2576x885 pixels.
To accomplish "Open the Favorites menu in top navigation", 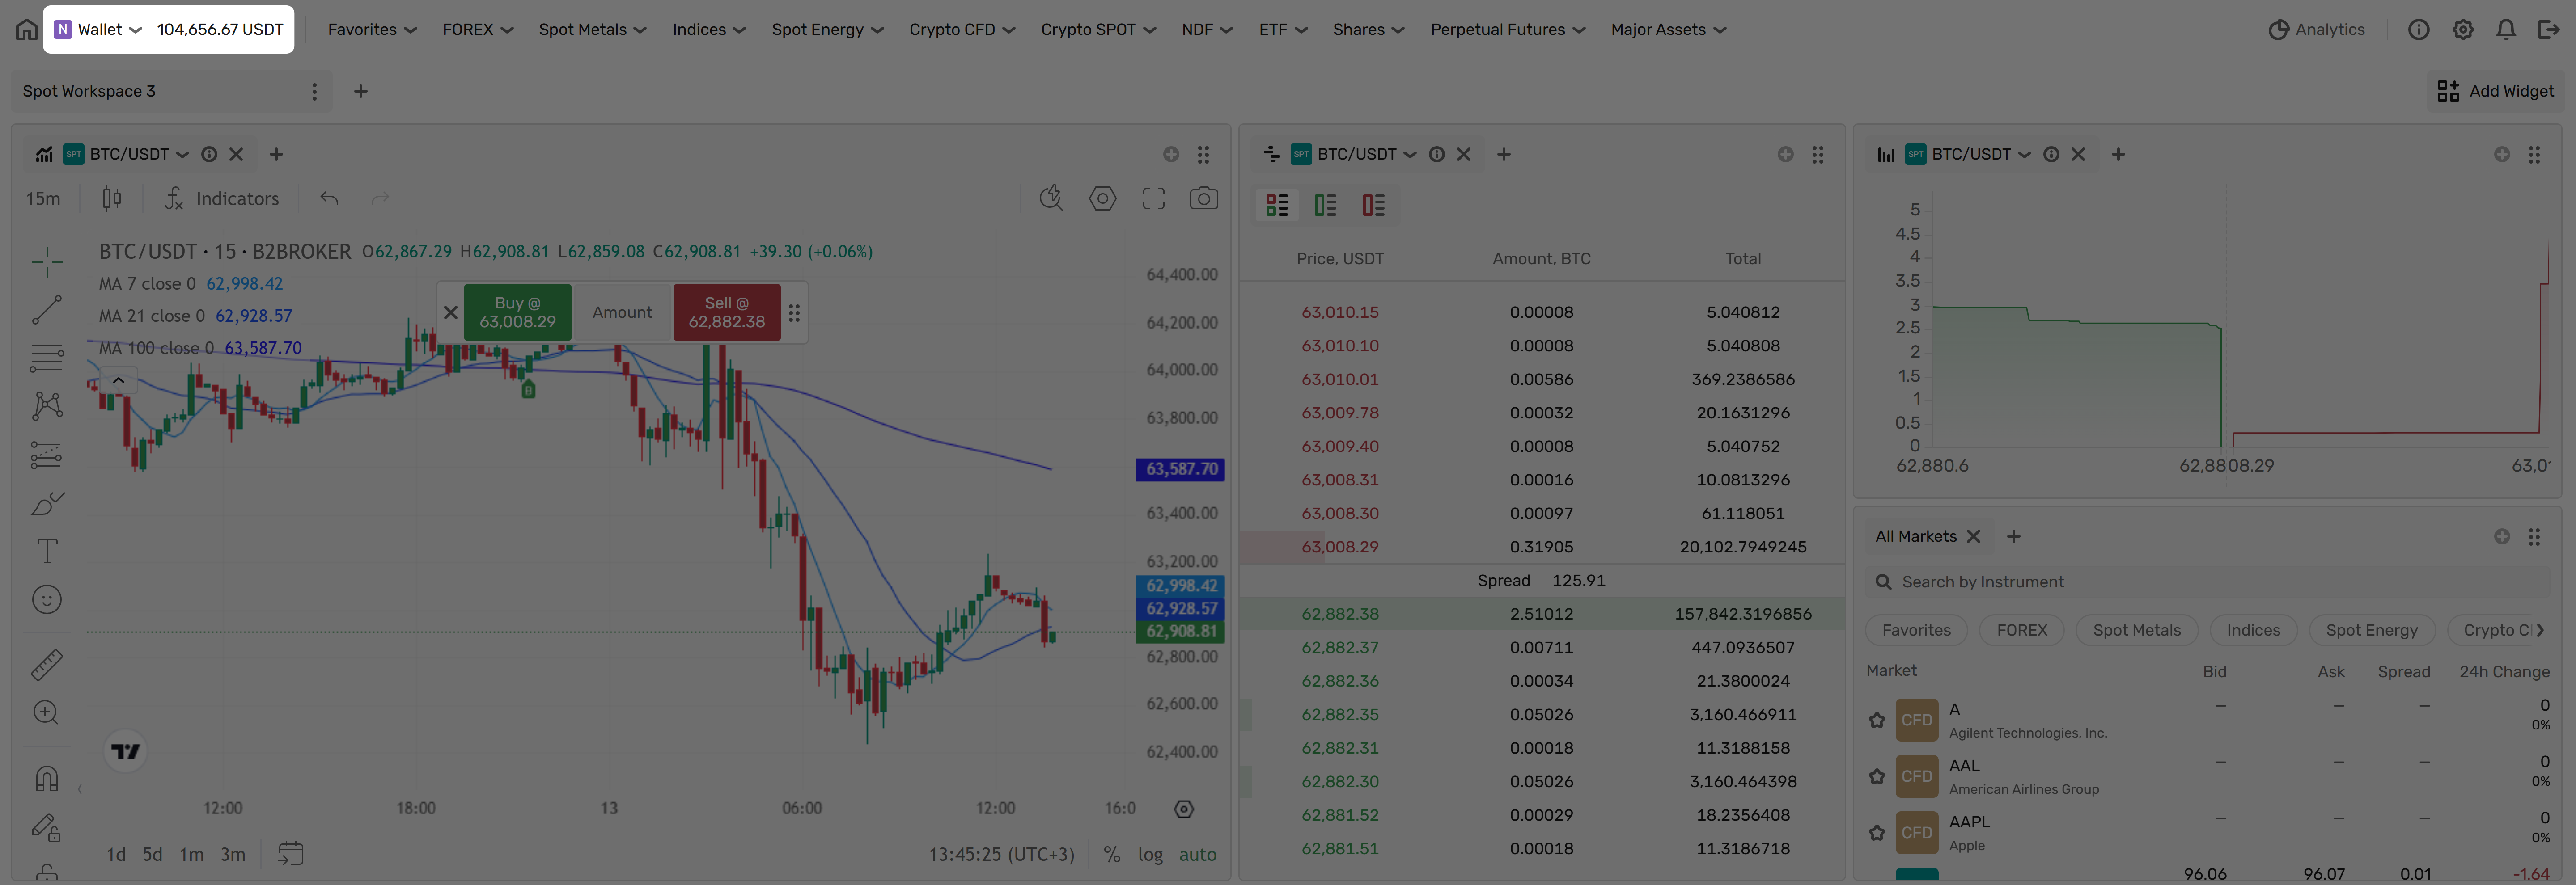I will tap(372, 29).
